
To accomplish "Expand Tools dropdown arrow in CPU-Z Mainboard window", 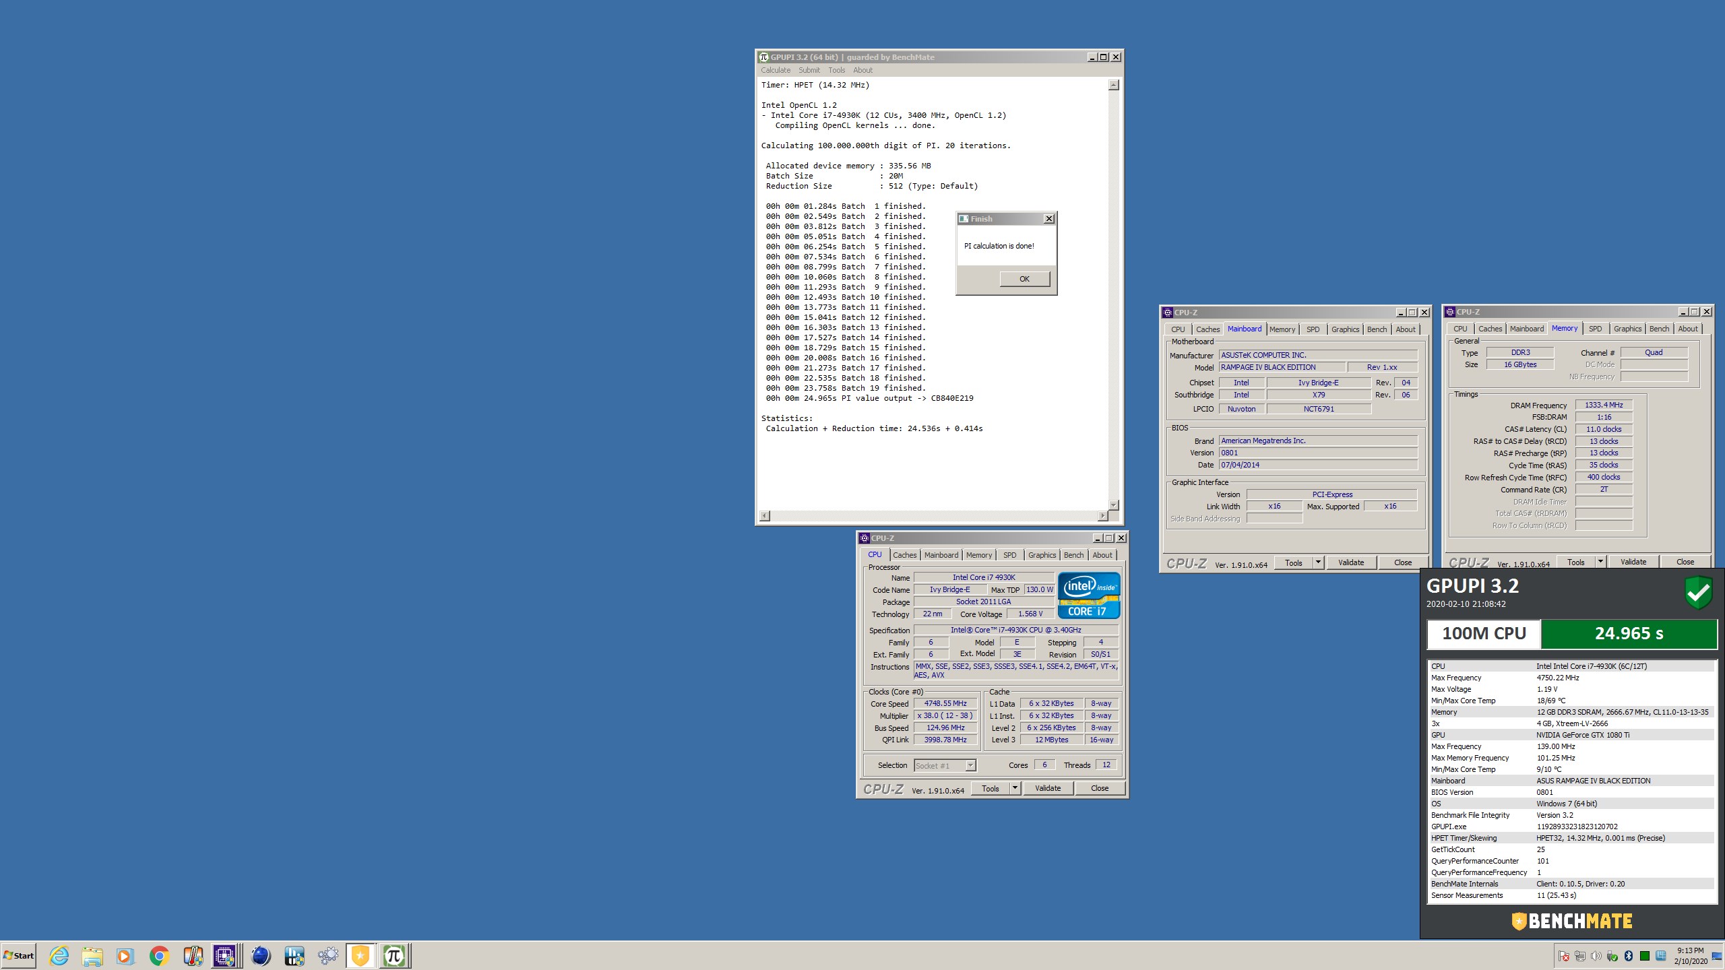I will click(1318, 562).
